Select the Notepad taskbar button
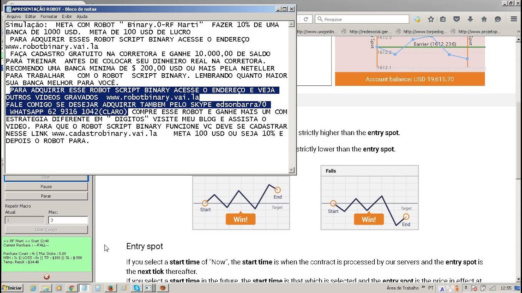The image size is (522, 293). click(84, 288)
